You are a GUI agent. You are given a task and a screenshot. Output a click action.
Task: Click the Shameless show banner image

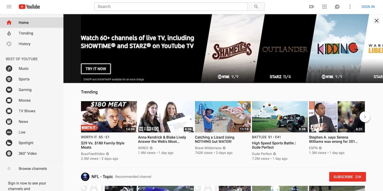tap(232, 48)
